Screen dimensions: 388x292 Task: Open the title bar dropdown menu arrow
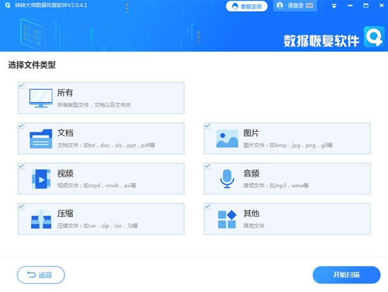point(334,6)
